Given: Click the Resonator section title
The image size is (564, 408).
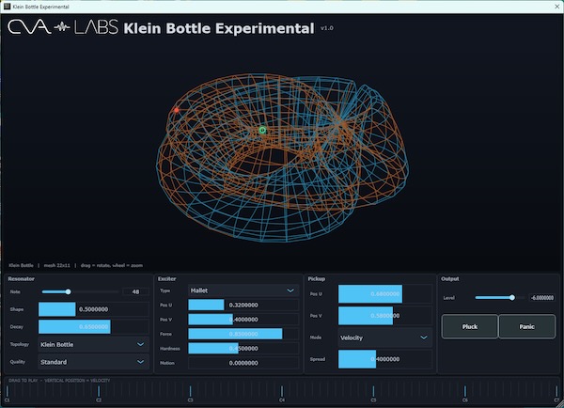Looking at the screenshot, I should (22, 278).
